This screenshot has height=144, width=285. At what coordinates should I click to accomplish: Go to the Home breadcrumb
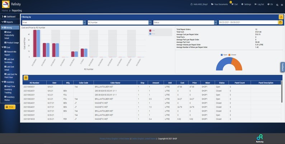pyautogui.click(x=5, y=10)
